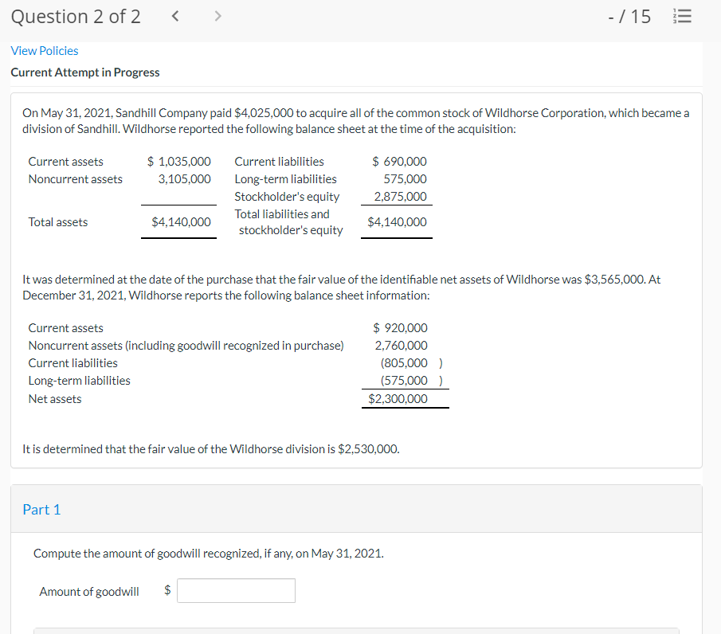Open the navigation list next to the score
The width and height of the screenshot is (721, 634).
coord(681,15)
